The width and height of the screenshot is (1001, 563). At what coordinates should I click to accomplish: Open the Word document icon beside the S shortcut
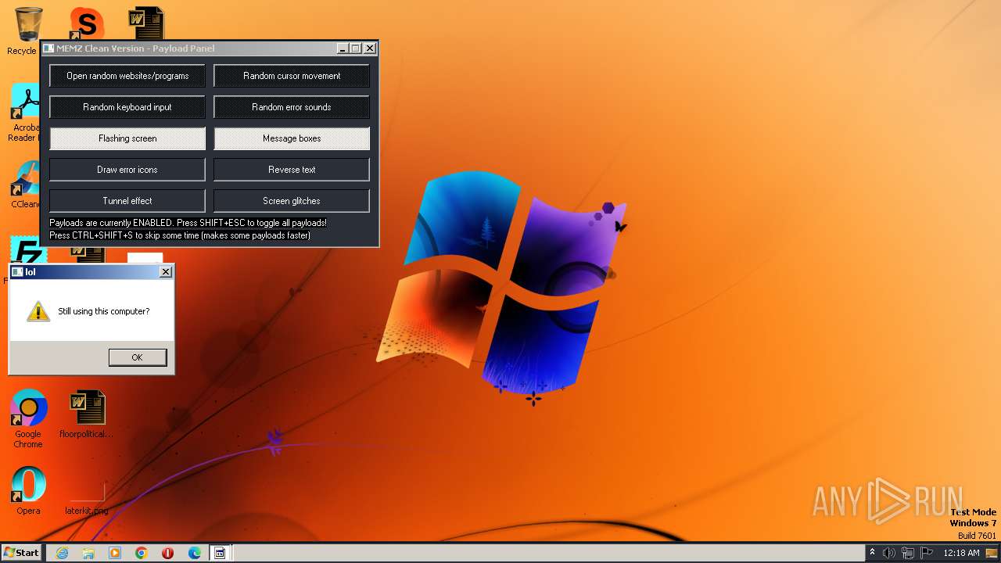(145, 23)
